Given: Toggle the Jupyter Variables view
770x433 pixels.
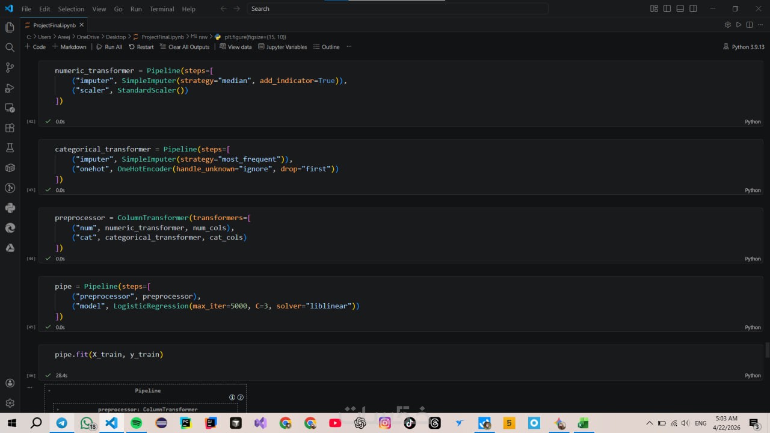Looking at the screenshot, I should pyautogui.click(x=282, y=47).
